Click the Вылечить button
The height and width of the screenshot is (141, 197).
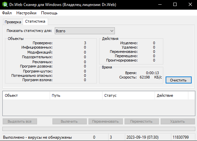click(69, 121)
